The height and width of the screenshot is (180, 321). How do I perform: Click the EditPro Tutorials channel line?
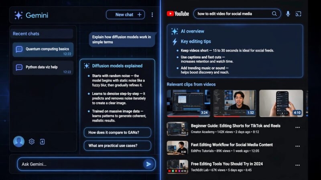[225, 151]
